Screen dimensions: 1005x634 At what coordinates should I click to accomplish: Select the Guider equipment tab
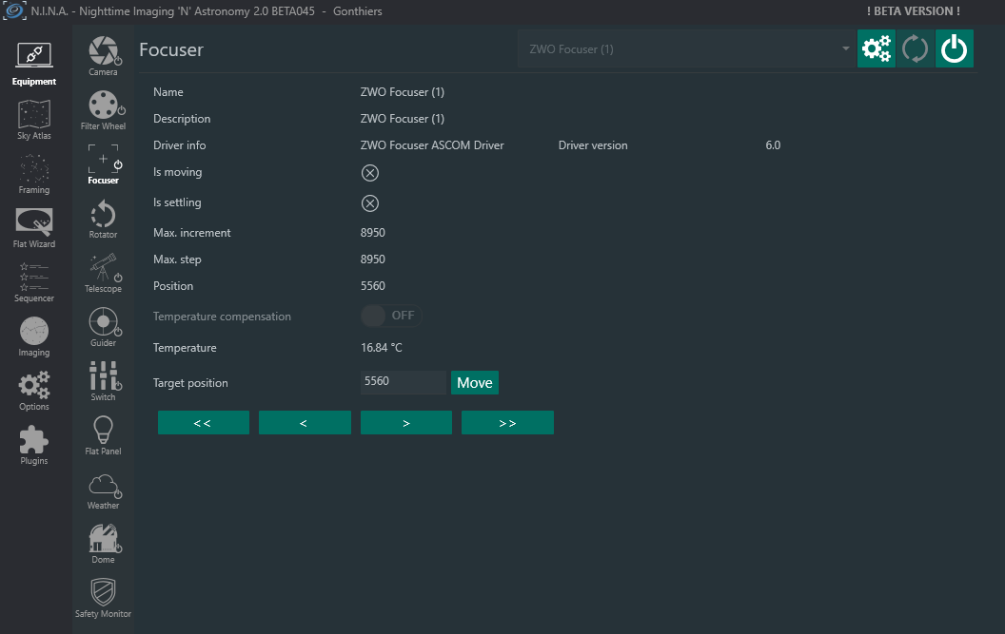point(103,327)
